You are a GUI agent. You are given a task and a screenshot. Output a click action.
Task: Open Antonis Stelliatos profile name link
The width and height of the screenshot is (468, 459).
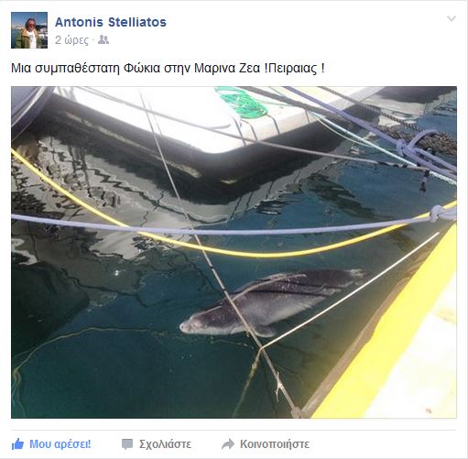tap(111, 22)
